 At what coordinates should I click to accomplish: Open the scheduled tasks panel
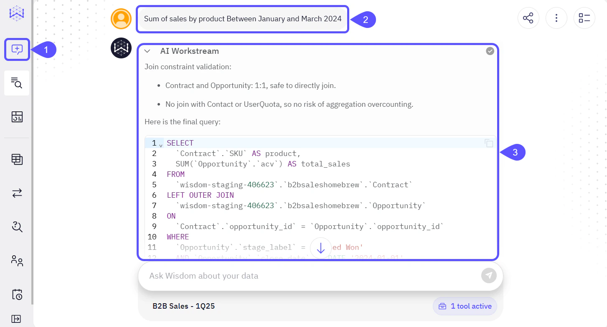point(17,294)
